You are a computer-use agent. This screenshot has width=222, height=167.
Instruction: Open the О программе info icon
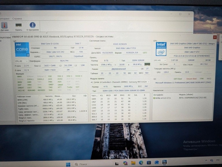pos(33,27)
